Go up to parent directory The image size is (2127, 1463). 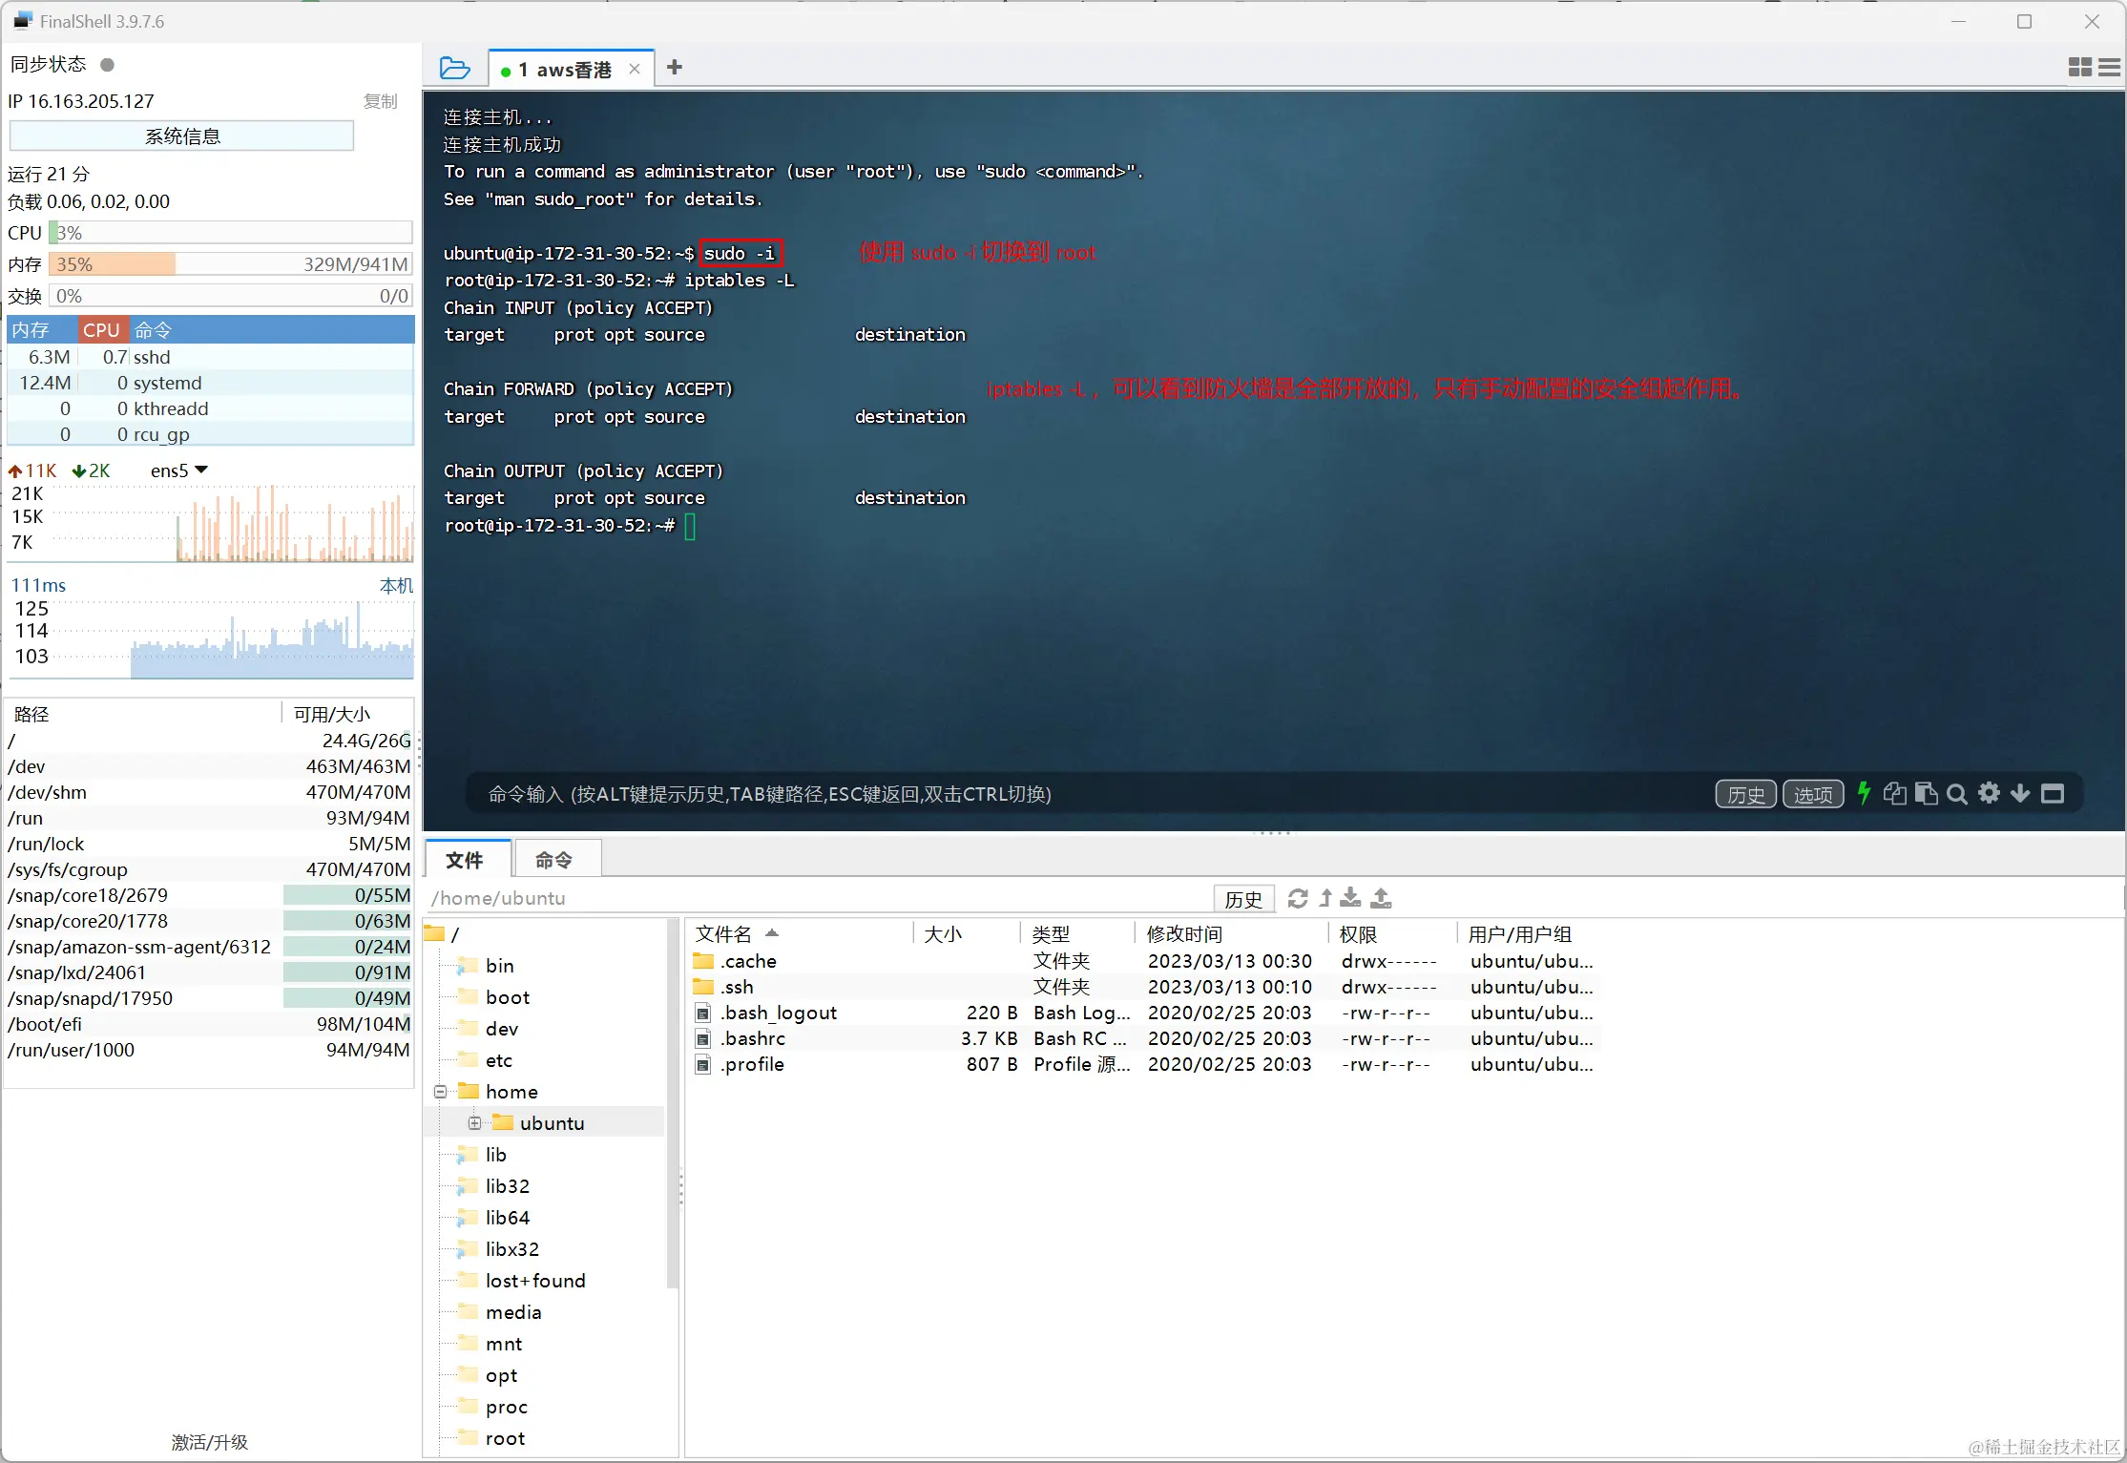coord(1325,898)
